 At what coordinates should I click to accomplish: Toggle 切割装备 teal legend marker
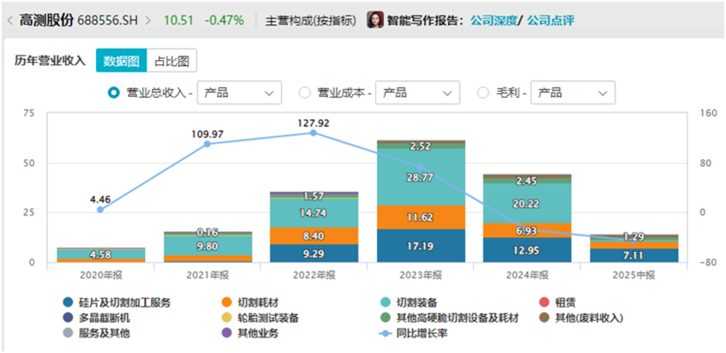tap(385, 303)
